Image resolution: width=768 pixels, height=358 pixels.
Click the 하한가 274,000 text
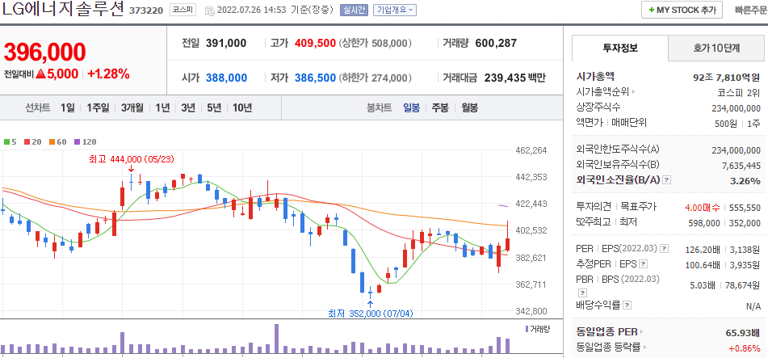[x=375, y=78]
